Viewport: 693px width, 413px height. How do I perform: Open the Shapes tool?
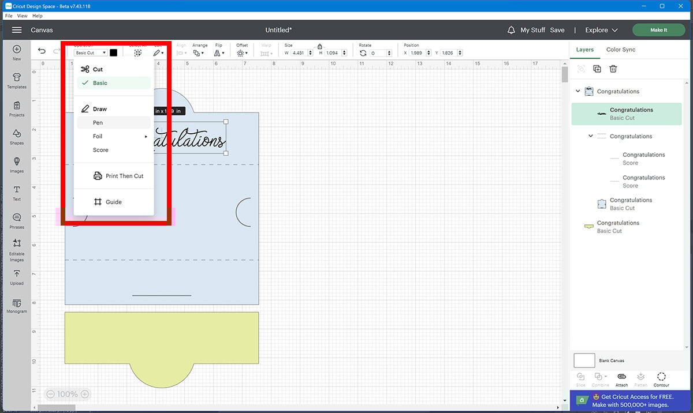point(17,136)
